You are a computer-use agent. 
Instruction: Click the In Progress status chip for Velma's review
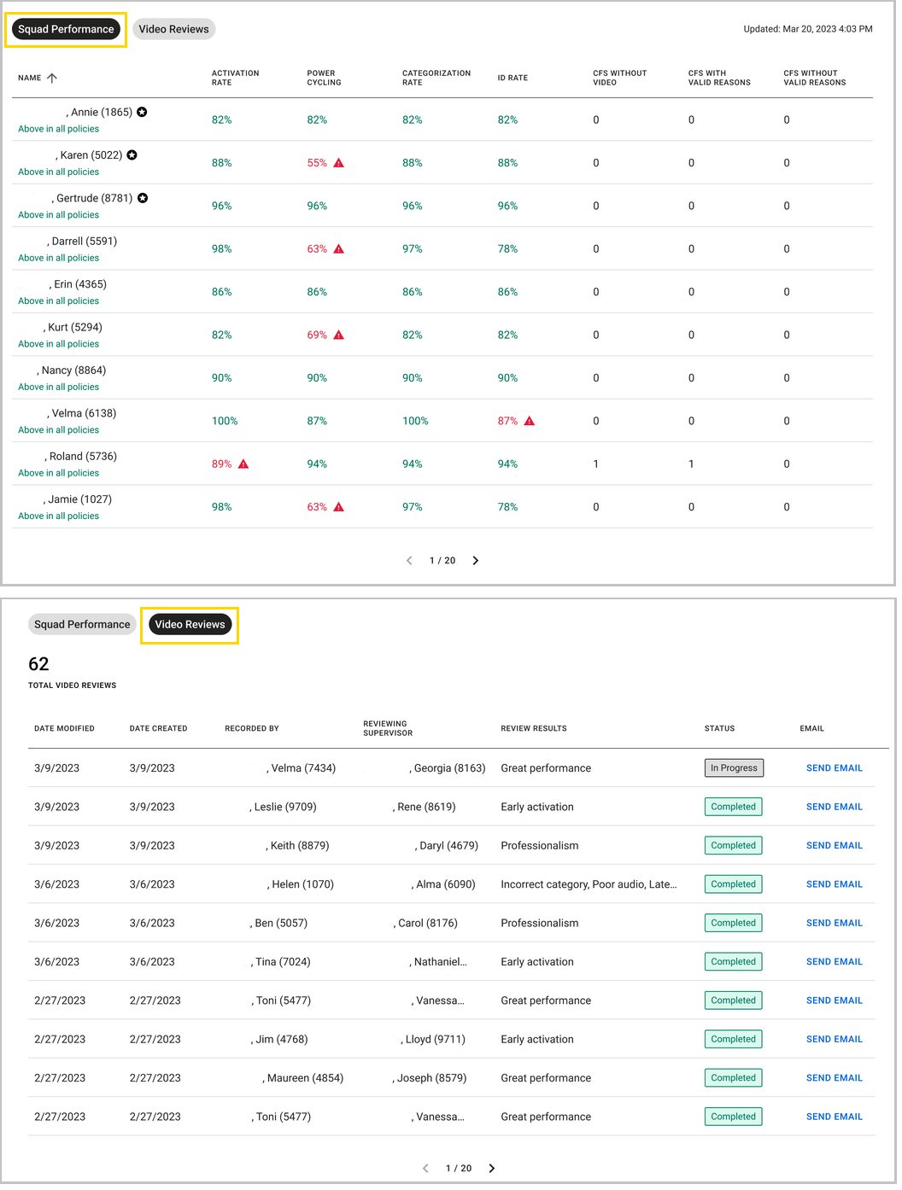pyautogui.click(x=734, y=767)
